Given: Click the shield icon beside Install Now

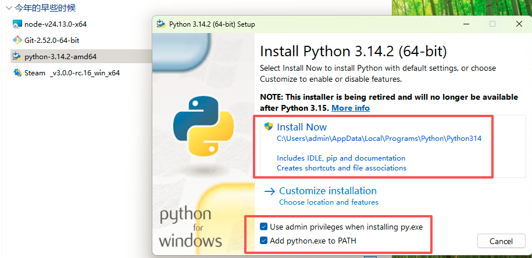Looking at the screenshot, I should [x=269, y=126].
